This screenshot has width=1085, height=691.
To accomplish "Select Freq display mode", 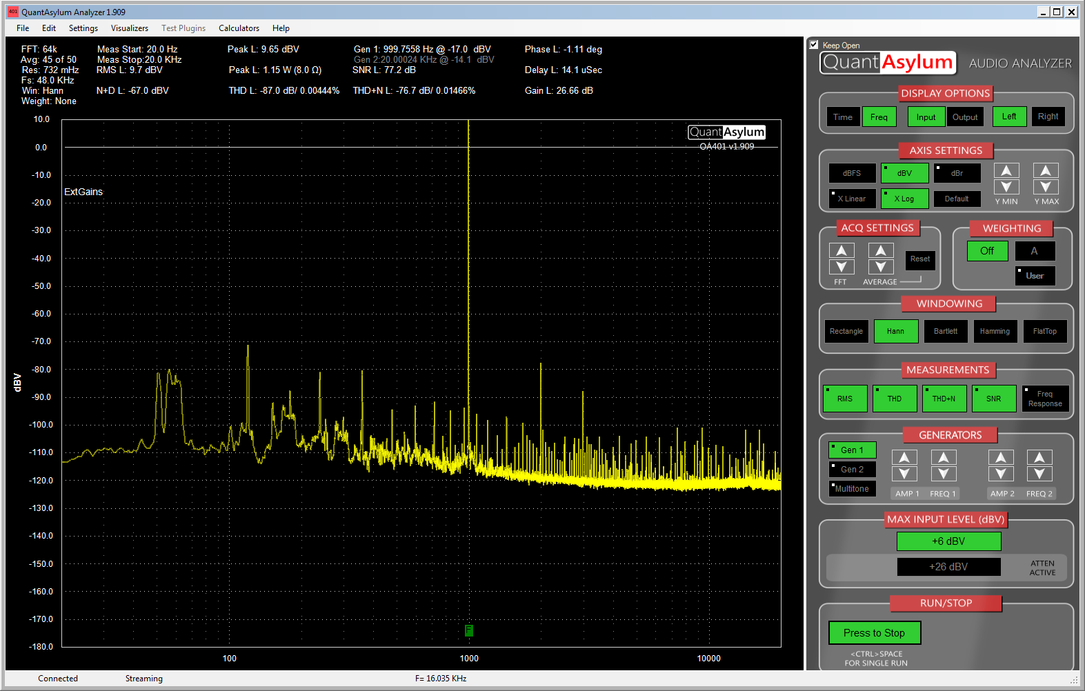I will tap(879, 117).
